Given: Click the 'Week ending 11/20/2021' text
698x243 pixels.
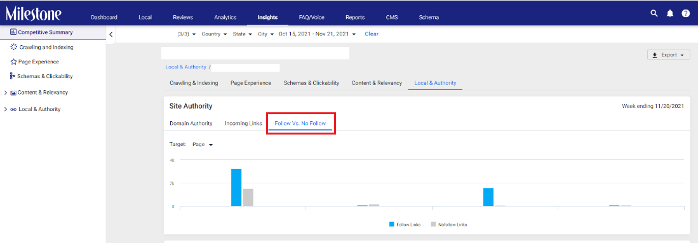Looking at the screenshot, I should point(653,107).
